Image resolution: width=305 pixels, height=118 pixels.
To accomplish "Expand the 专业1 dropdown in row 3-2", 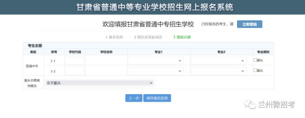I will [156, 71].
